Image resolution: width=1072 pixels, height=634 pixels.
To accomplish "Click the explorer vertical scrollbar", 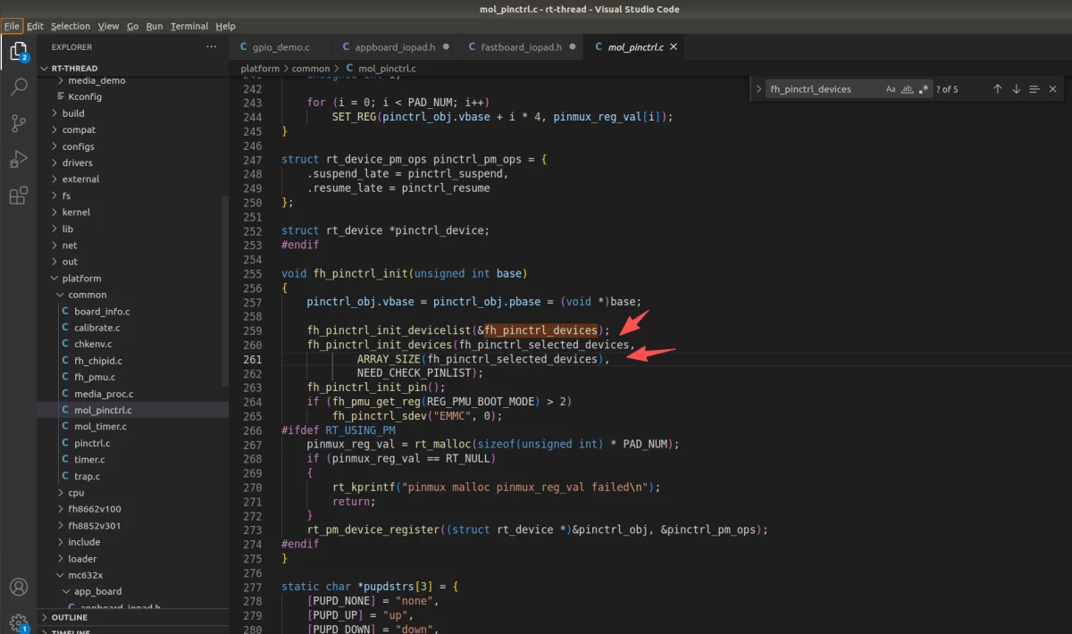I will pos(225,289).
